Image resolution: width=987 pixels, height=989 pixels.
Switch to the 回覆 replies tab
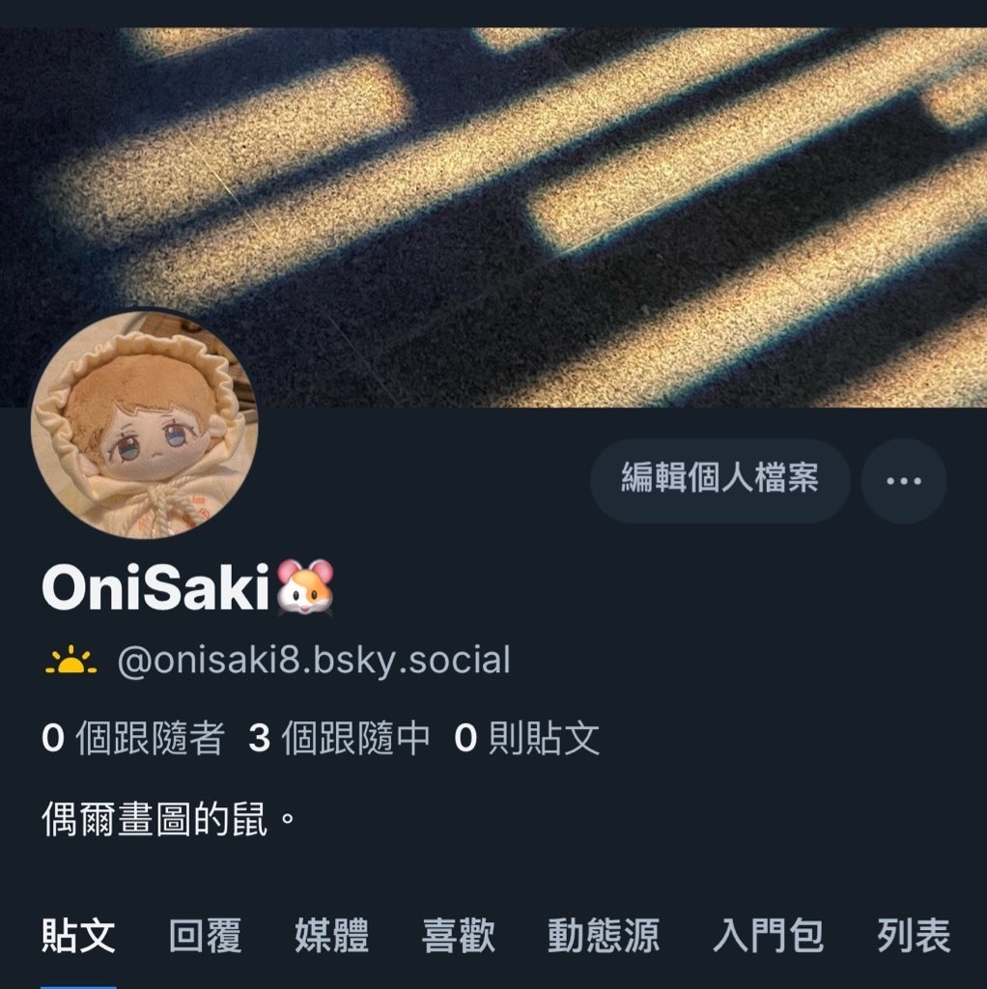click(205, 935)
